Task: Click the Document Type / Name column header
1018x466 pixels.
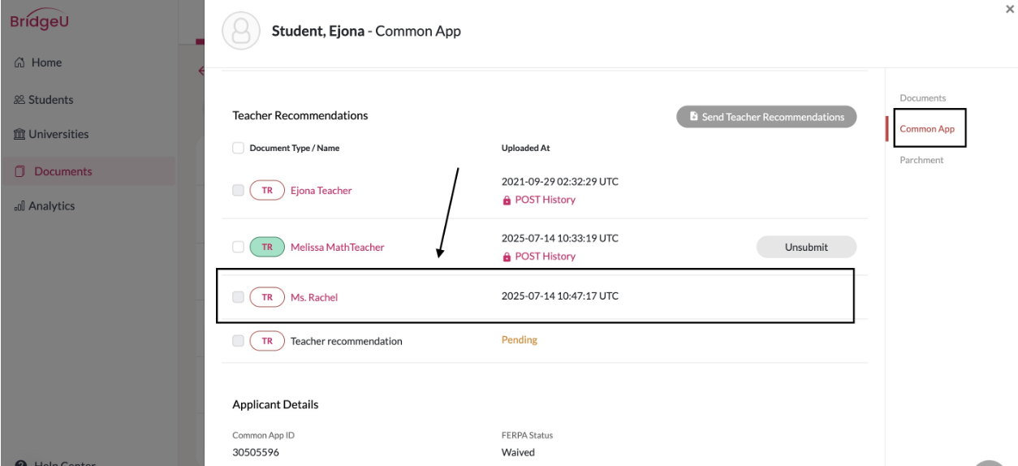Action: 295,148
